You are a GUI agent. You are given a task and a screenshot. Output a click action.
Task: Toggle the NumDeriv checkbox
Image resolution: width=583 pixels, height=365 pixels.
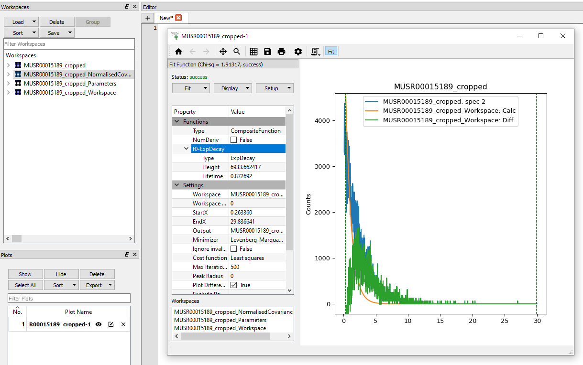(234, 140)
